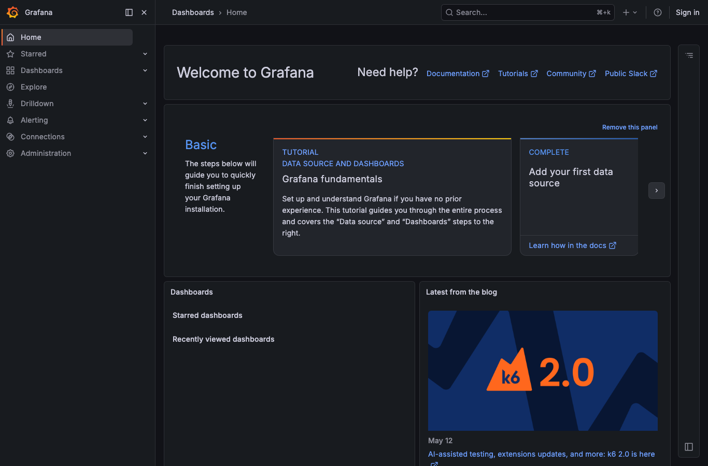Open the Community link
This screenshot has height=466, width=708.
571,74
